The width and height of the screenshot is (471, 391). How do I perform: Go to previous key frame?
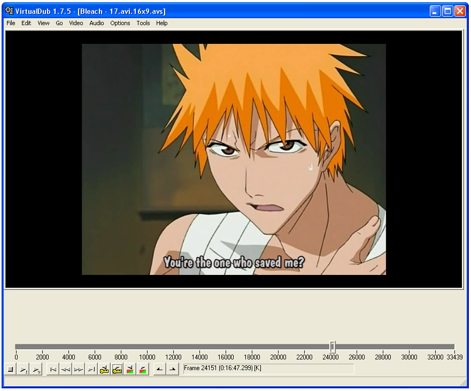coord(104,370)
